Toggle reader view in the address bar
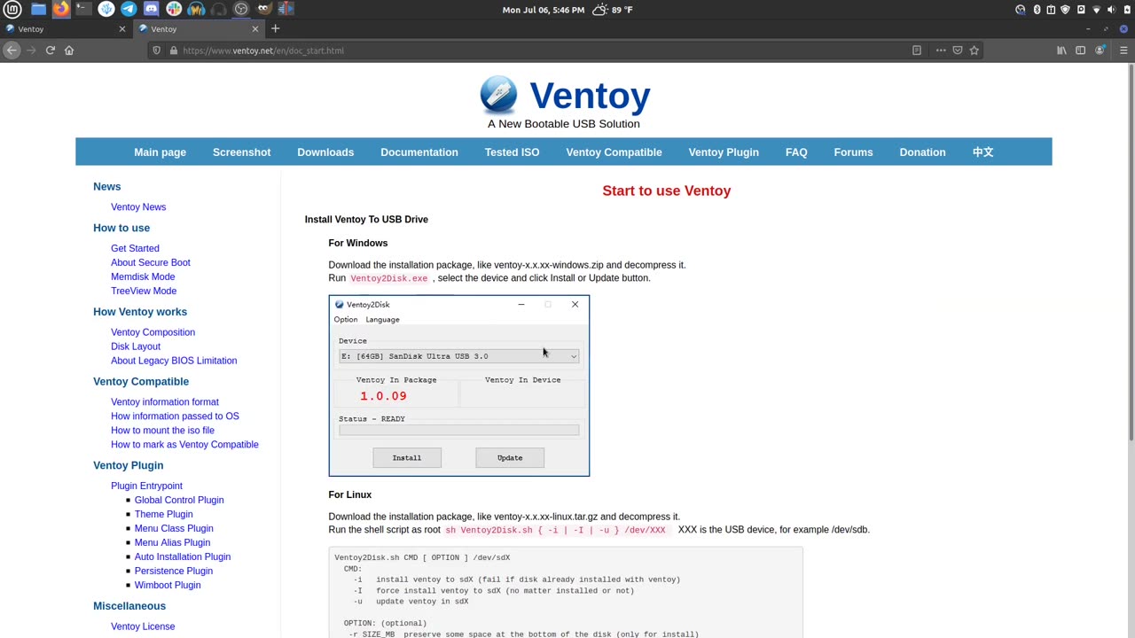Image resolution: width=1135 pixels, height=638 pixels. click(x=917, y=51)
